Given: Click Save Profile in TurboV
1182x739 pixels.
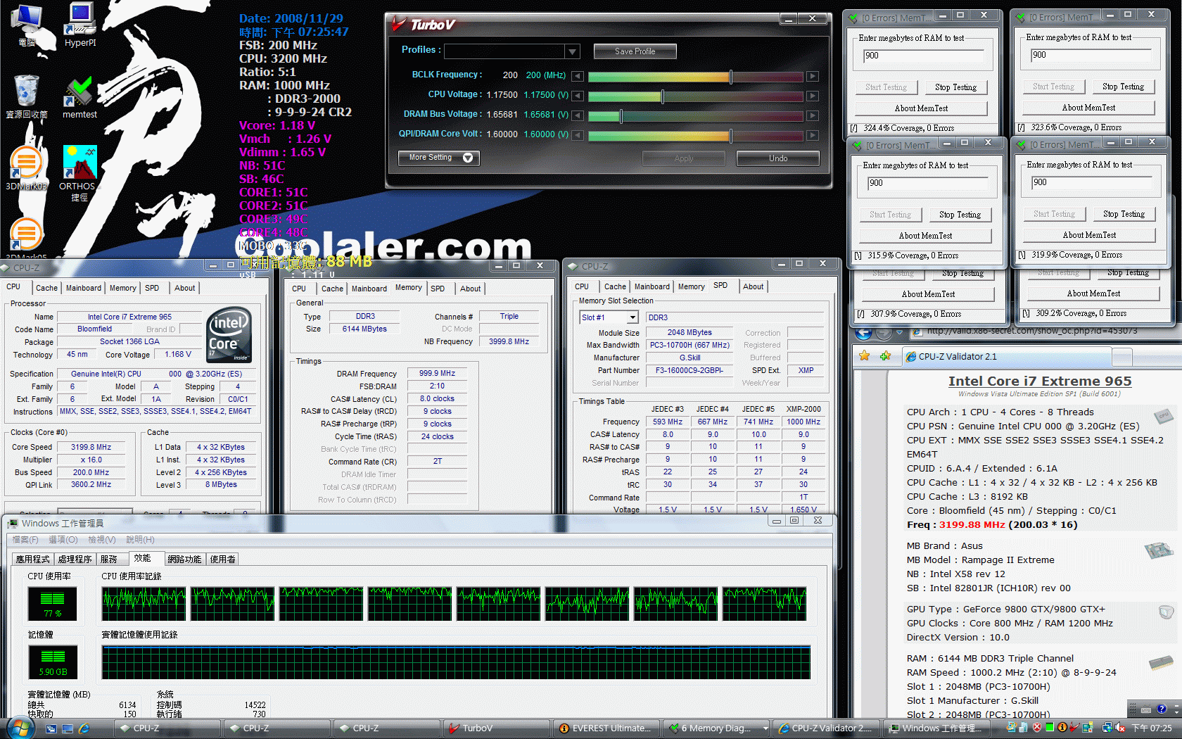Looking at the screenshot, I should [635, 51].
